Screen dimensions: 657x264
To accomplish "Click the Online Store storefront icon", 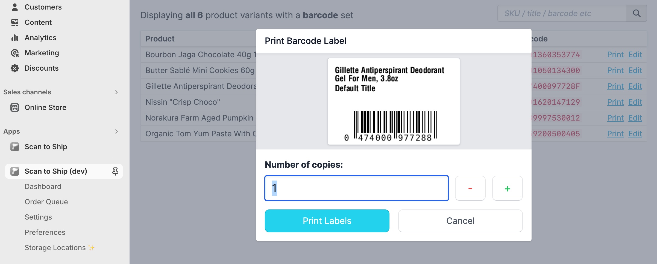I will click(x=15, y=107).
